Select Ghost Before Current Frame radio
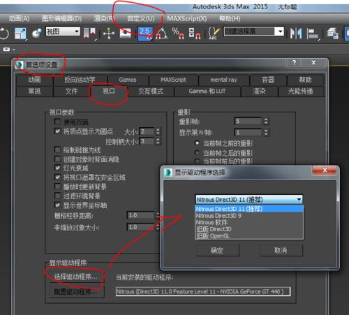 click(x=197, y=143)
